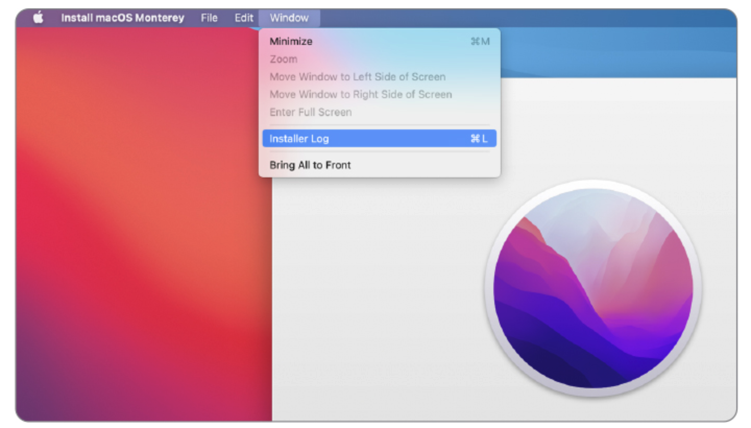Close the open Window menu
751x428 pixels.
click(289, 18)
